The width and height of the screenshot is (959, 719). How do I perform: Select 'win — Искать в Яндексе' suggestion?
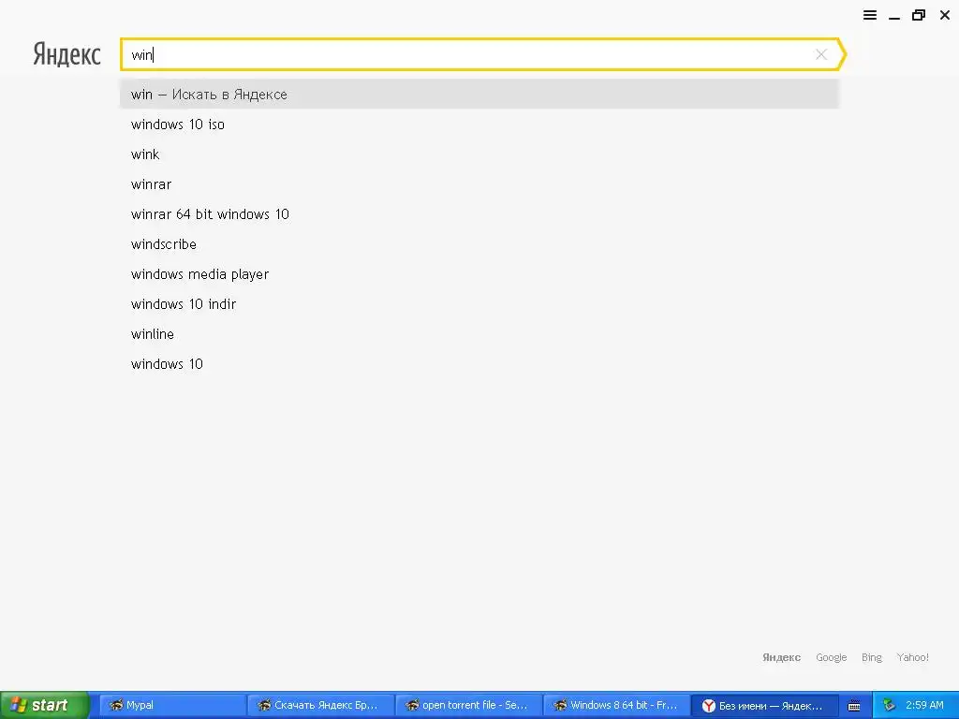(479, 95)
